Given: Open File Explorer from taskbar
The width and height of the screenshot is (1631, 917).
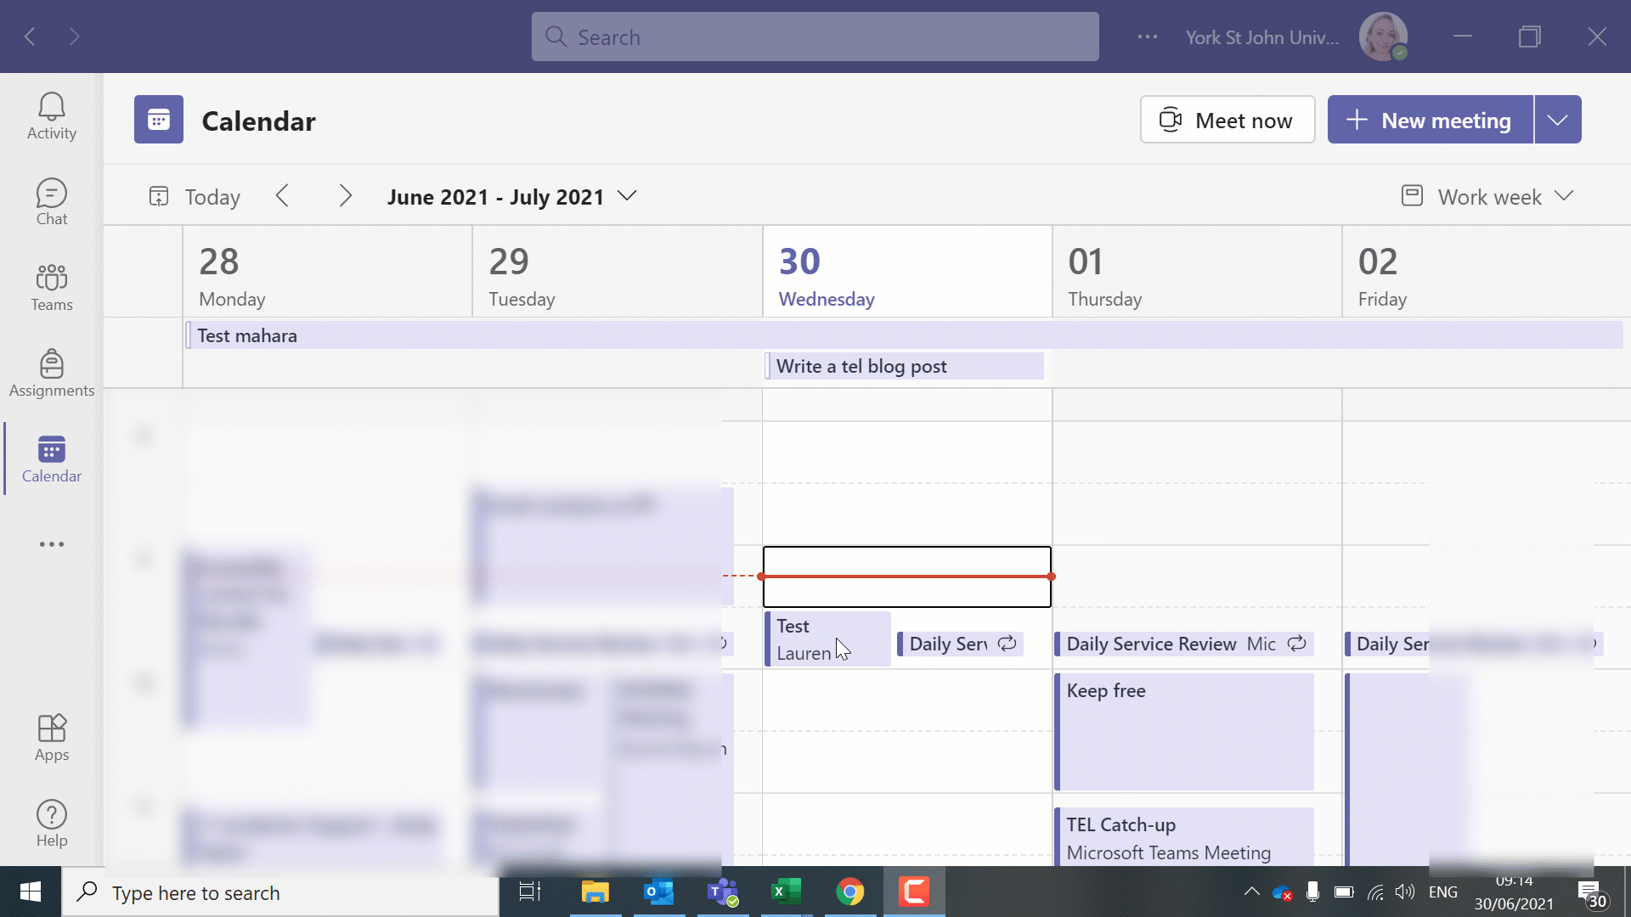Looking at the screenshot, I should click(x=595, y=892).
